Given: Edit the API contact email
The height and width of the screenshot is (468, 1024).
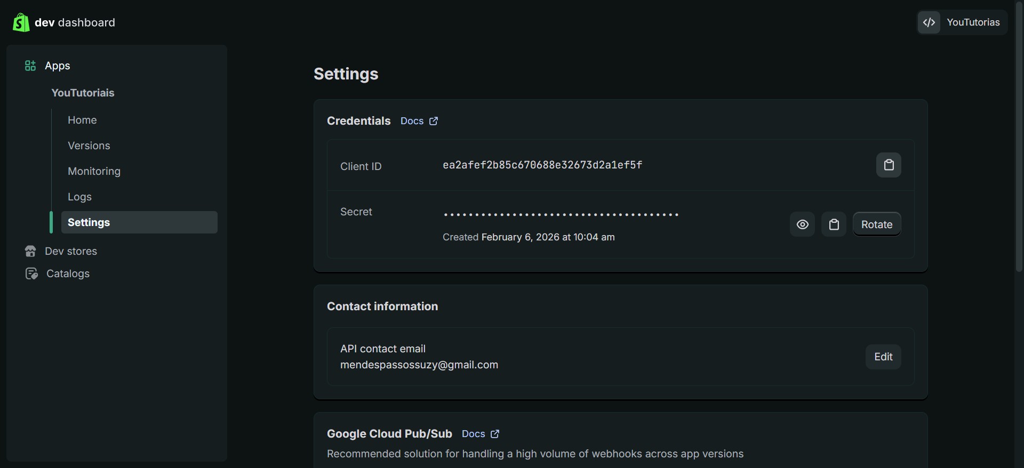Looking at the screenshot, I should point(883,357).
